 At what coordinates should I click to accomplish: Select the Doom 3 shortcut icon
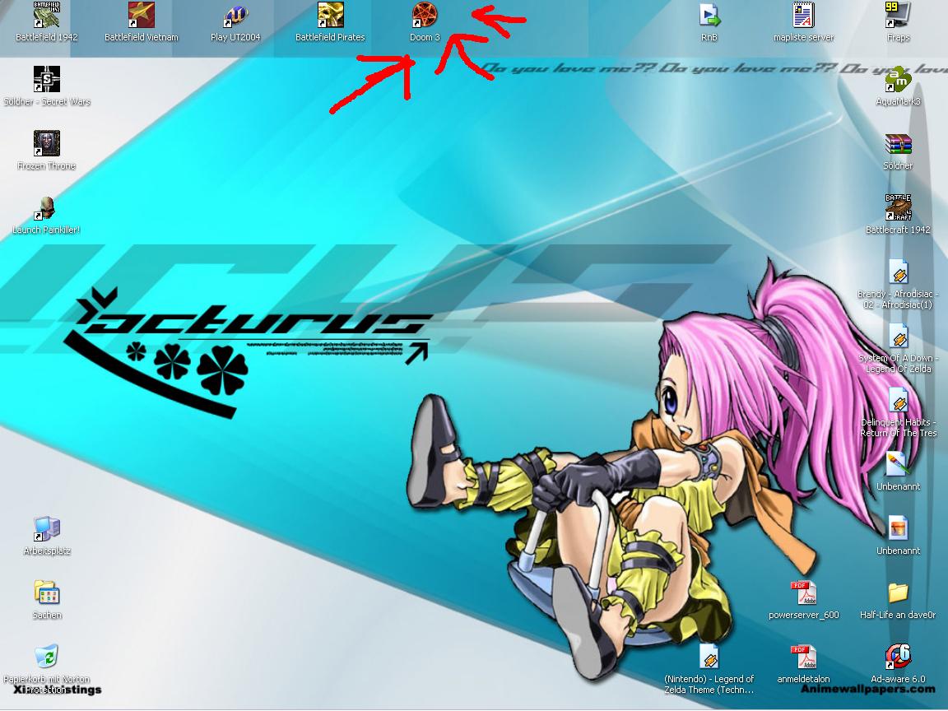[425, 15]
